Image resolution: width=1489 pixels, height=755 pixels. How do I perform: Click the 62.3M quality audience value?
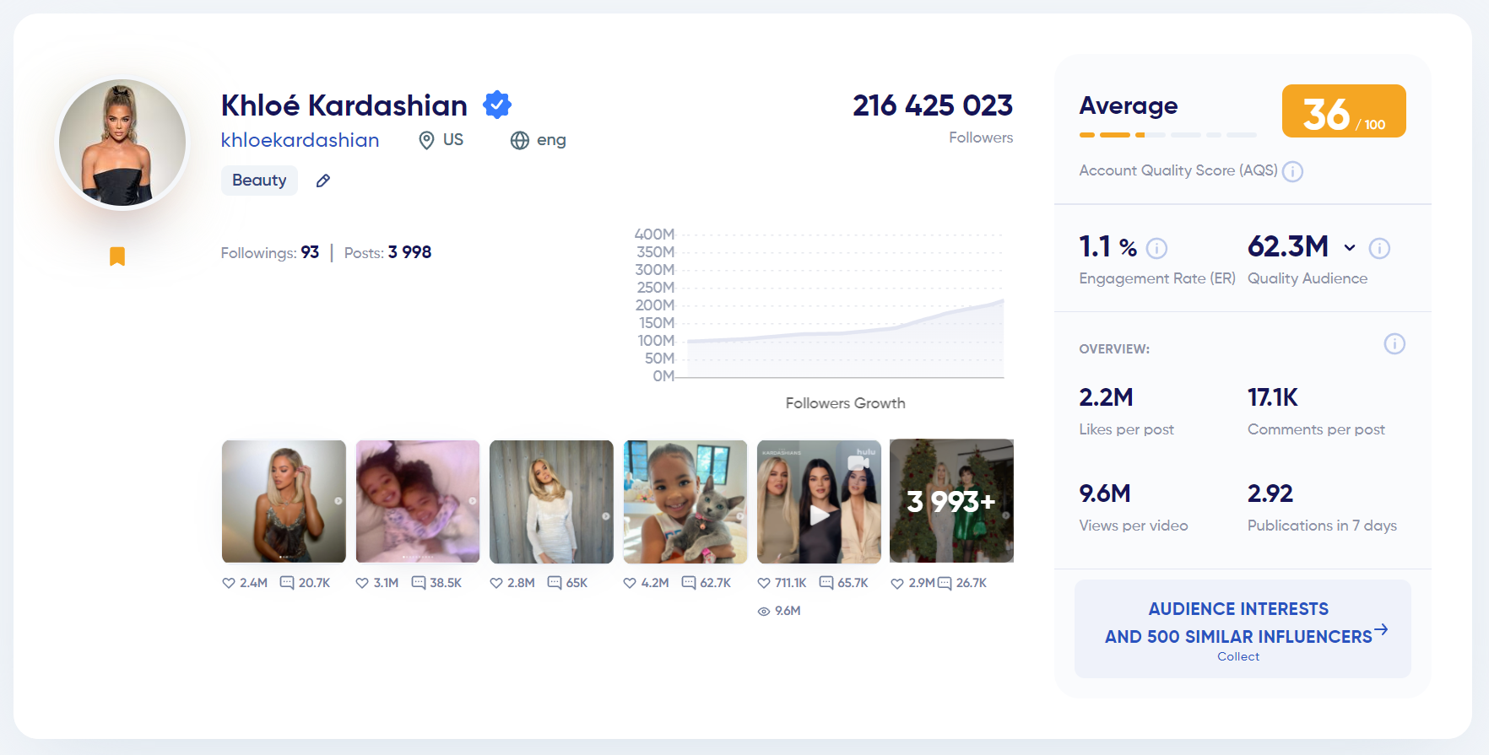coord(1288,246)
